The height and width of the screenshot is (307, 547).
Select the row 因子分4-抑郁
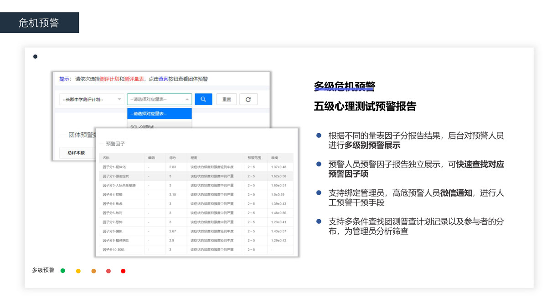(196, 195)
